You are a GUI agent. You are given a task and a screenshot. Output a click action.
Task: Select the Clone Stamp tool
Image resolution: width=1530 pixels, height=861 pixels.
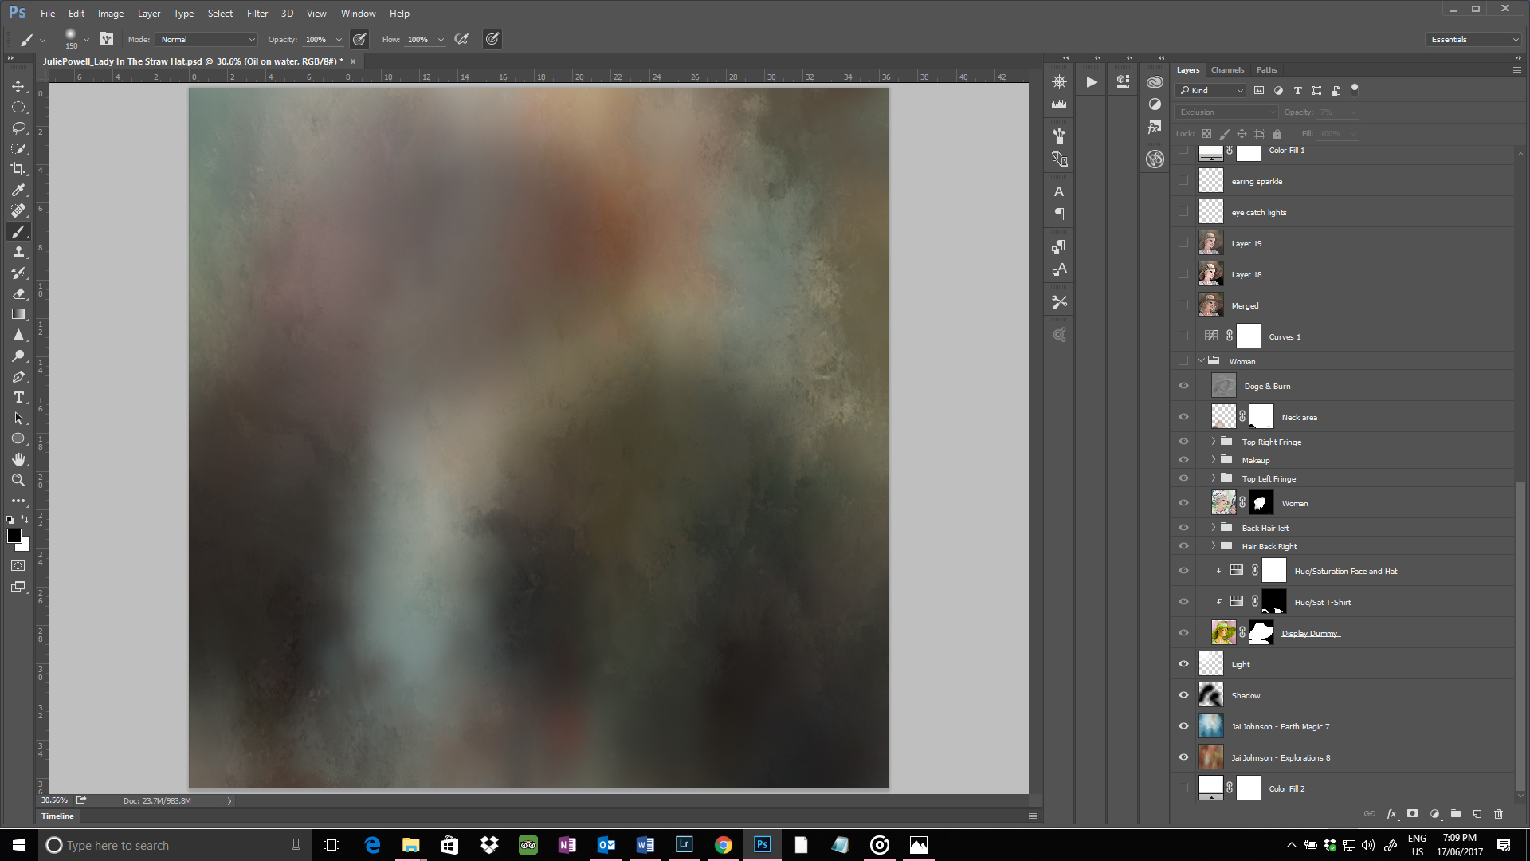(x=18, y=252)
